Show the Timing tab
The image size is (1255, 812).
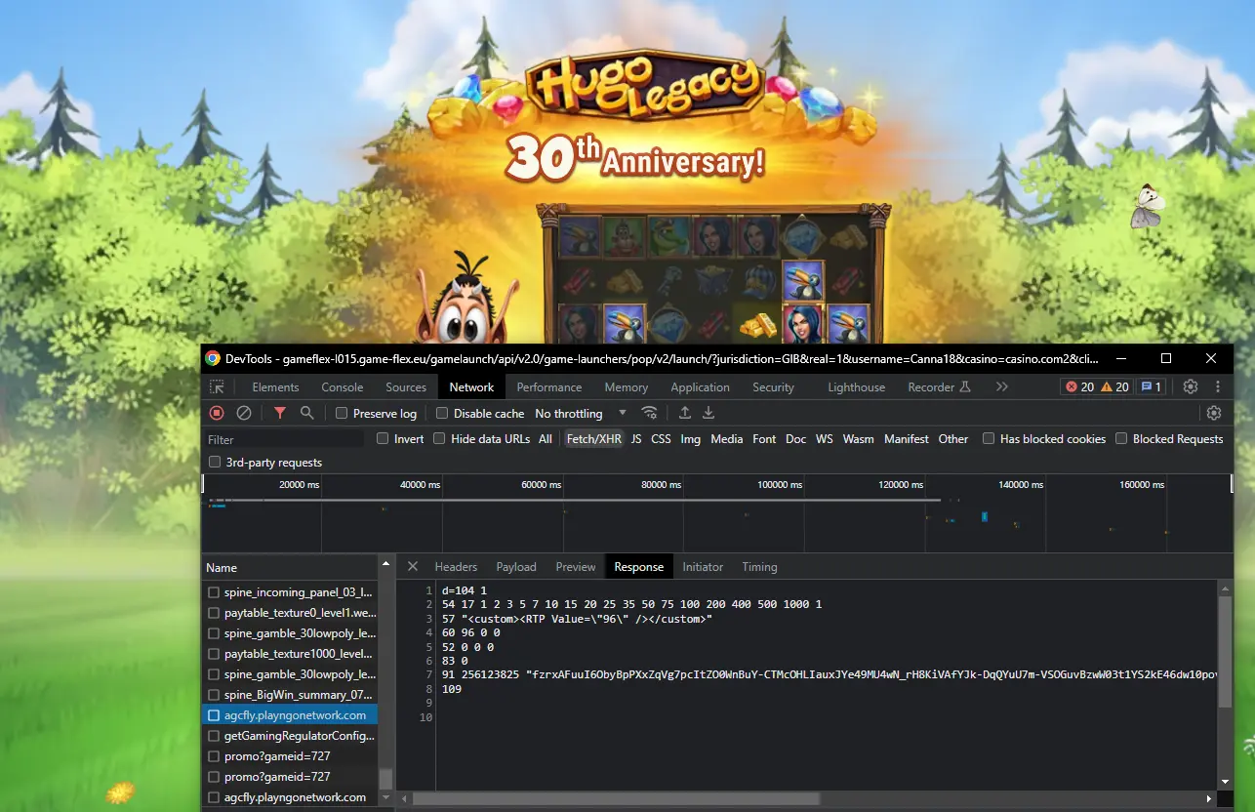(x=759, y=567)
